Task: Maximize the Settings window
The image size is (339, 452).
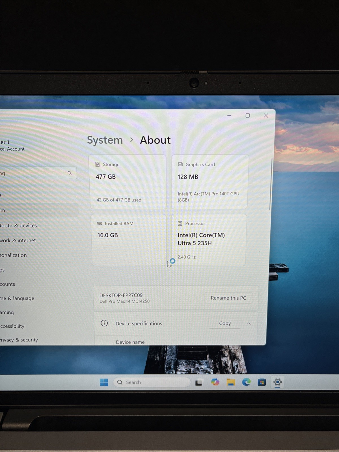Action: coord(248,116)
